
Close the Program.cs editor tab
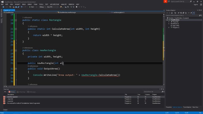pos(14,10)
